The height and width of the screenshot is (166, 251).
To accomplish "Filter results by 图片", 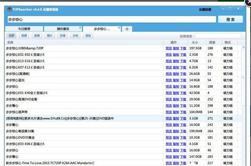I will [50, 35].
